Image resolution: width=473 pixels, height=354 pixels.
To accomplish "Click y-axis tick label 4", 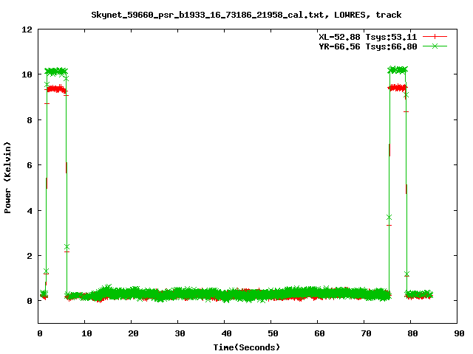I will point(30,211).
